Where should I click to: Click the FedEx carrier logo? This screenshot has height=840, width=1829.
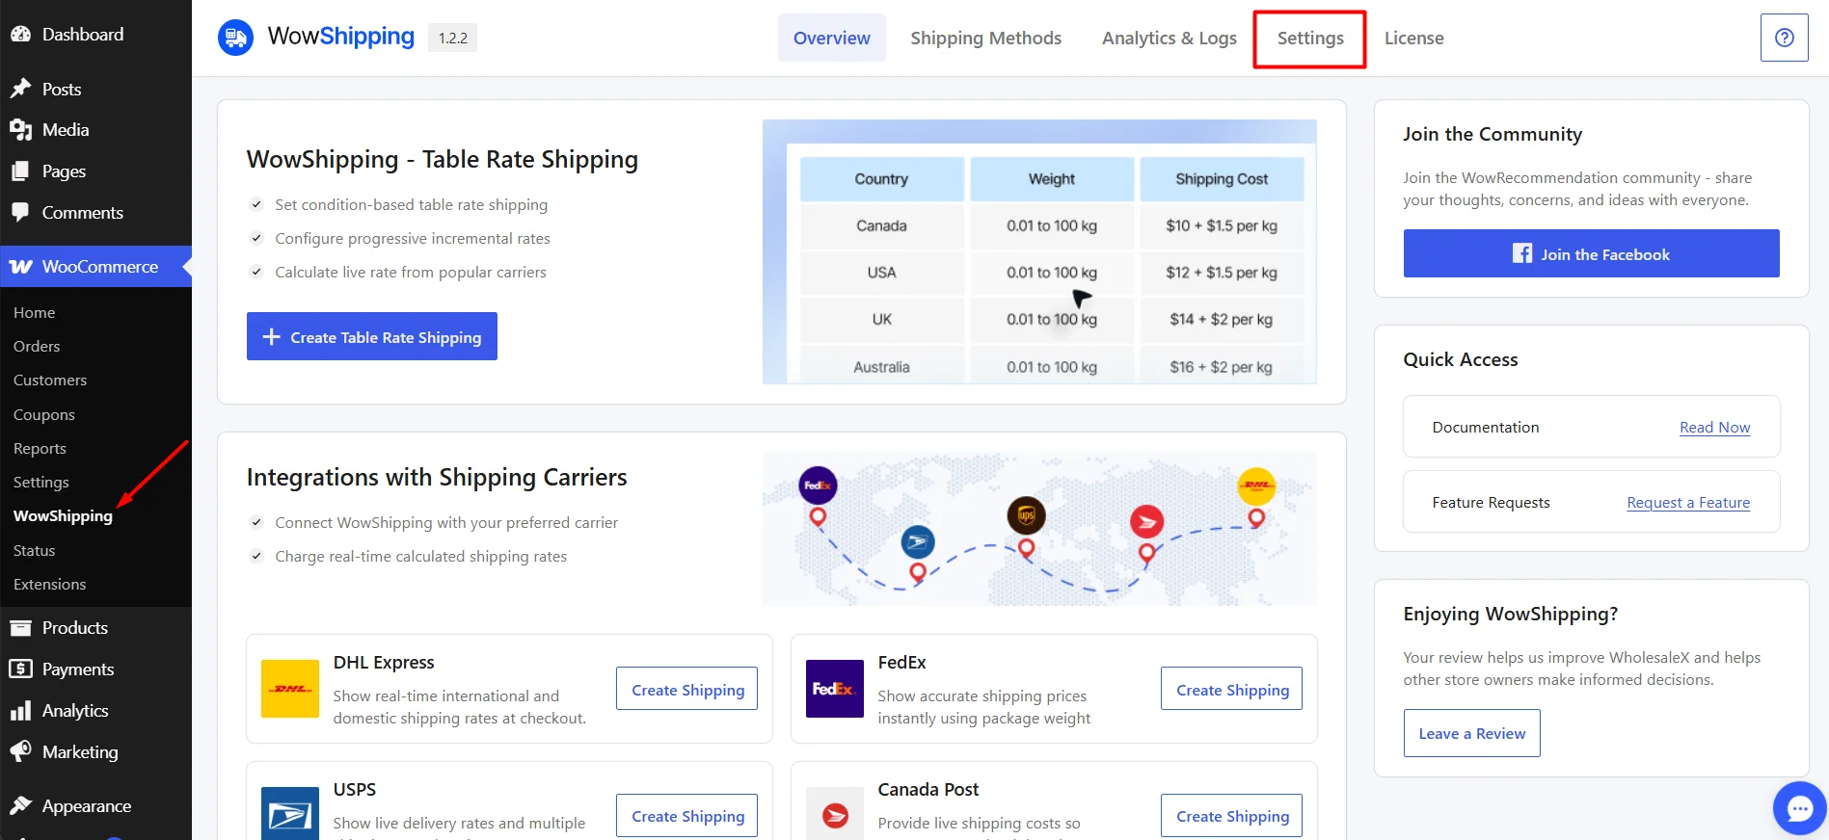pos(835,689)
